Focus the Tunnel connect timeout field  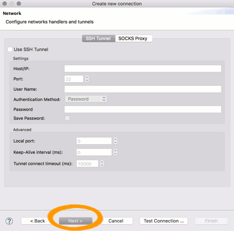pos(87,164)
